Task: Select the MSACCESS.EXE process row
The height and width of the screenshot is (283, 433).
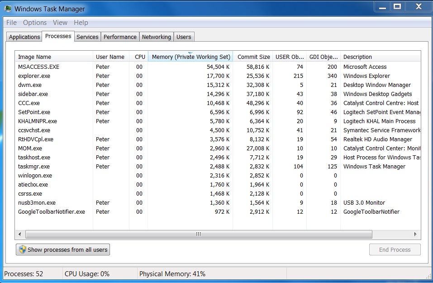Action: coord(38,67)
